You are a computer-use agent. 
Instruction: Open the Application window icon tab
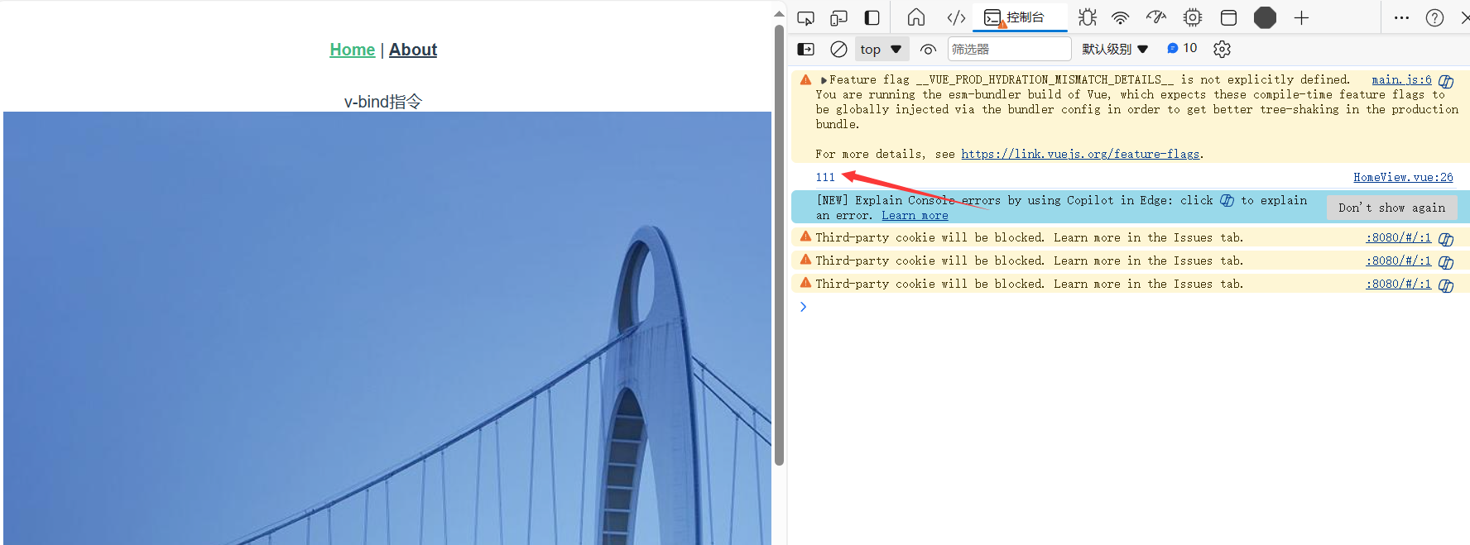1229,17
